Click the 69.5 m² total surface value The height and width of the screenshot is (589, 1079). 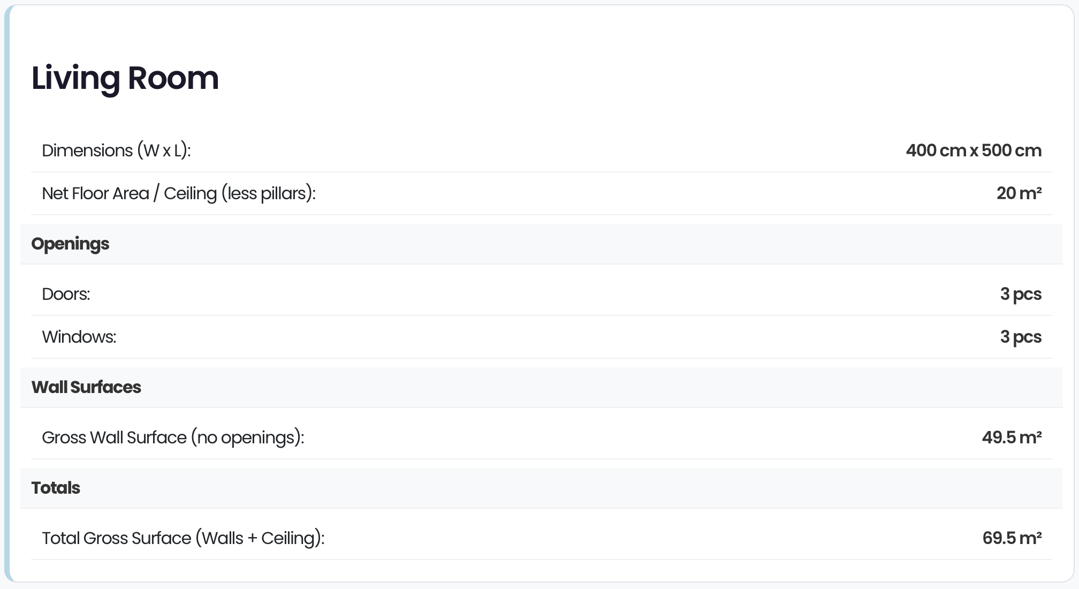1012,538
